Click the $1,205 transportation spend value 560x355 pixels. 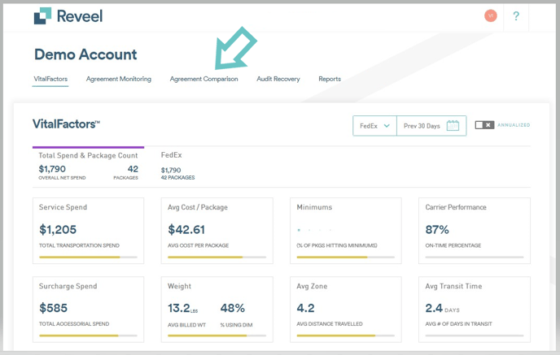click(x=58, y=230)
